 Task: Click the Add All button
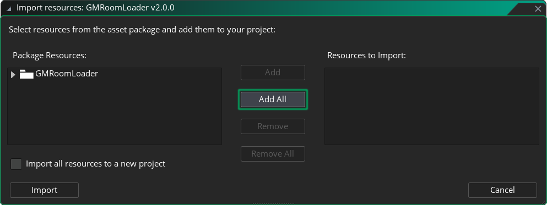click(273, 99)
